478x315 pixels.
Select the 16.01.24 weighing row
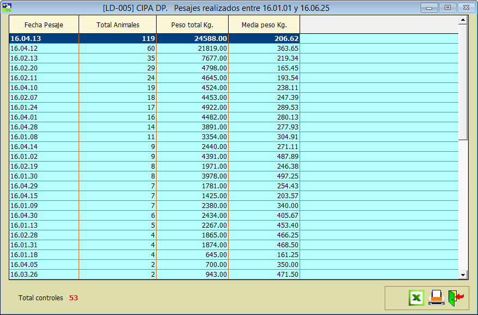click(x=44, y=108)
